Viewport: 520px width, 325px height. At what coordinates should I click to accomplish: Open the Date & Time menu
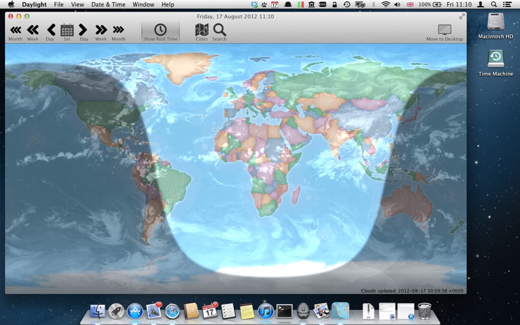click(108, 5)
